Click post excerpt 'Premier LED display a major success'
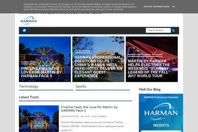The height and width of the screenshot is (132, 198). click(x=92, y=126)
